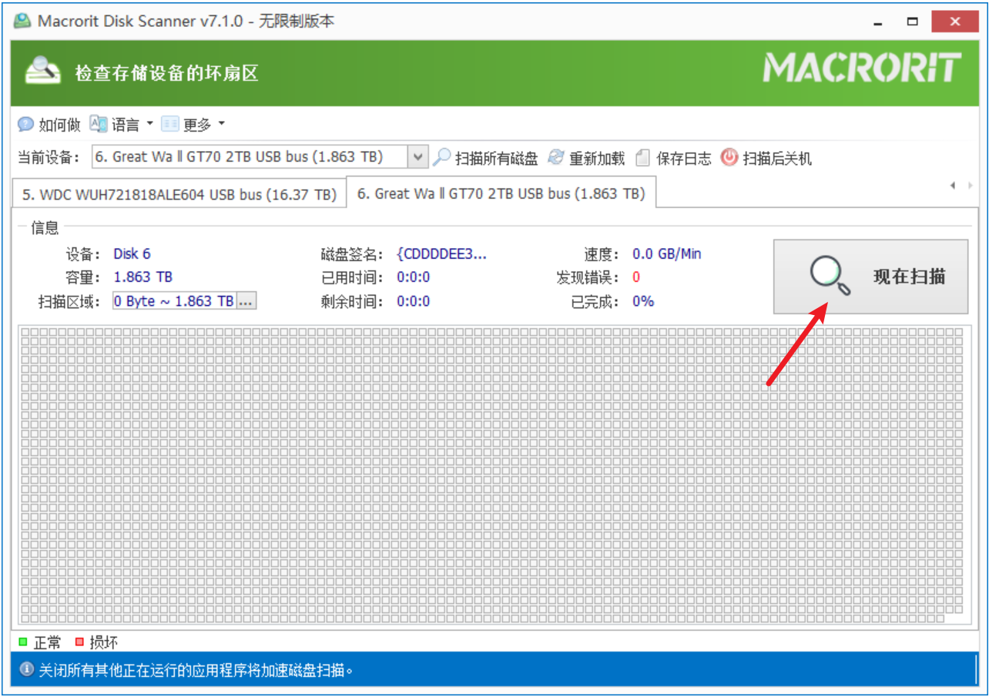The image size is (989, 697).
Task: Click the MACRORIT logo
Action: [863, 68]
